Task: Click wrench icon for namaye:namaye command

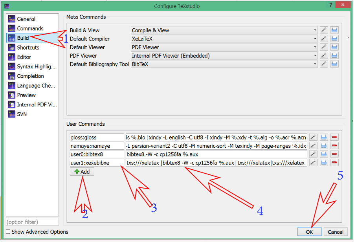Action: (313, 146)
